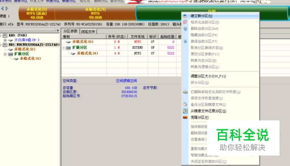This screenshot has height=166, width=290.
Task: Click drive icon in table row 未格式化(4)
Action: click(x=73, y=54)
